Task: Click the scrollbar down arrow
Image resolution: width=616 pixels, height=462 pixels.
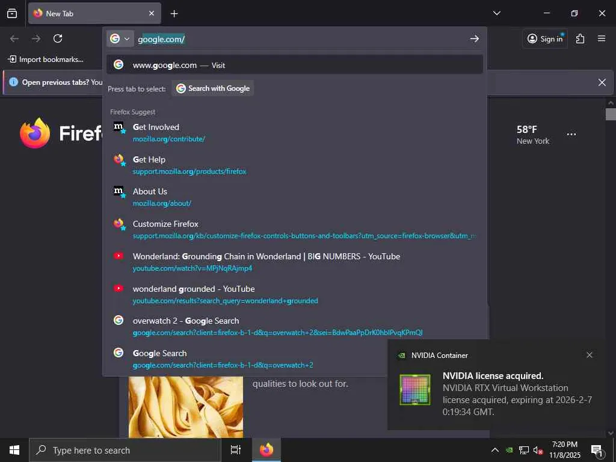Action: [x=611, y=433]
